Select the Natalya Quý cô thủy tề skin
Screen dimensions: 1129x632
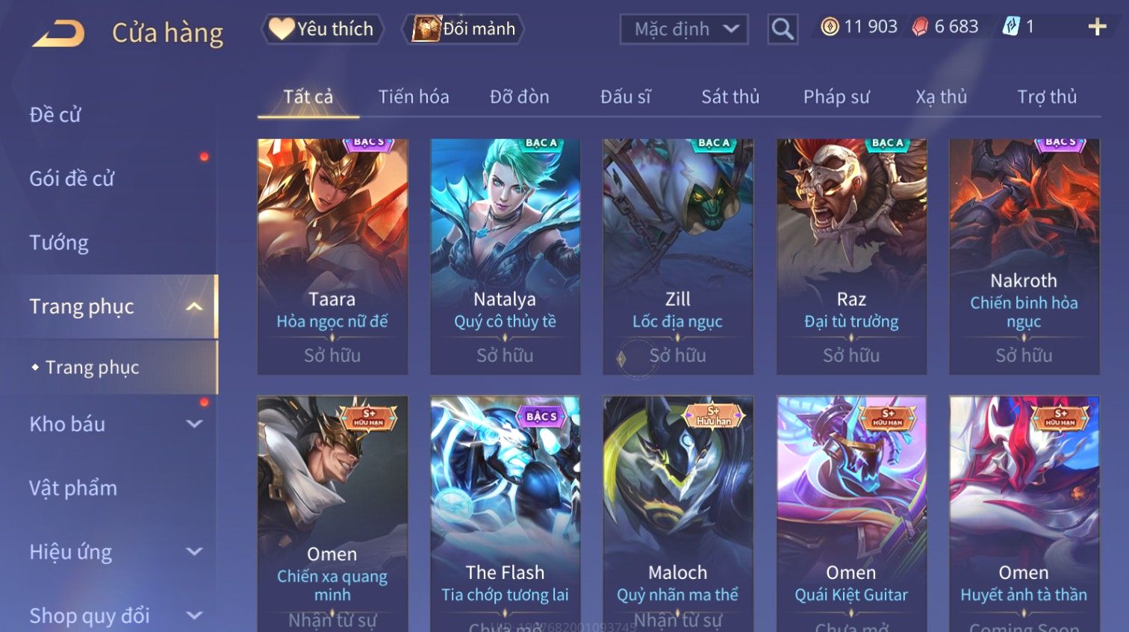pos(506,257)
